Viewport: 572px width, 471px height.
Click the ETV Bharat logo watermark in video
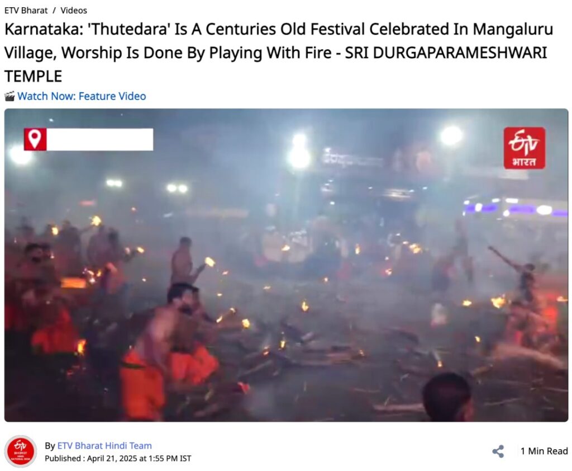524,148
